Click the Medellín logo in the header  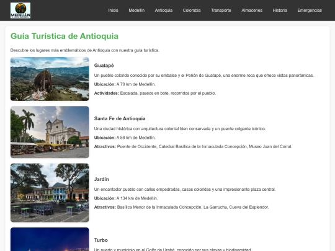[20, 11]
